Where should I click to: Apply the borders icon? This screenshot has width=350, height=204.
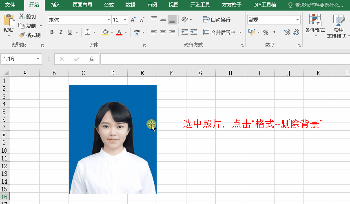pyautogui.click(x=87, y=32)
